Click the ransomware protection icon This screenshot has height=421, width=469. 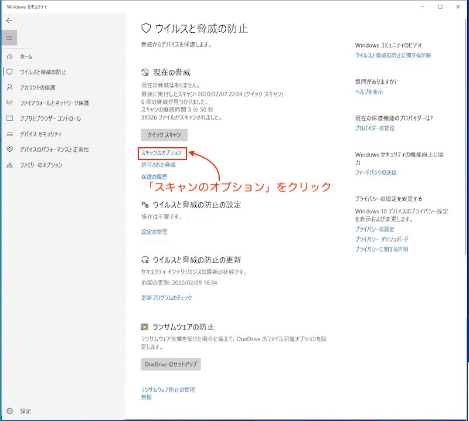tap(145, 327)
